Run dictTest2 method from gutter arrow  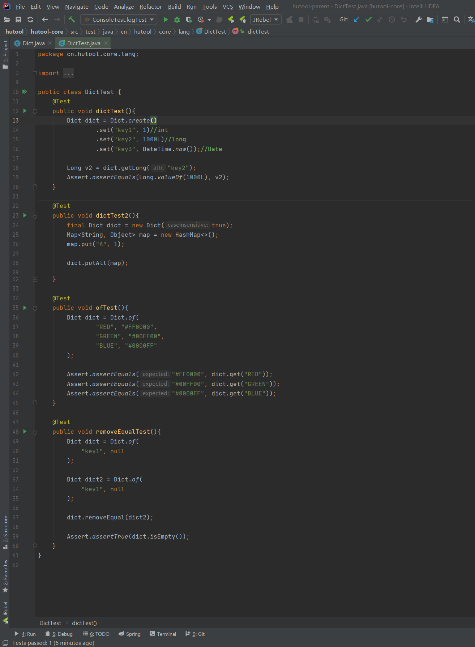pyautogui.click(x=25, y=215)
